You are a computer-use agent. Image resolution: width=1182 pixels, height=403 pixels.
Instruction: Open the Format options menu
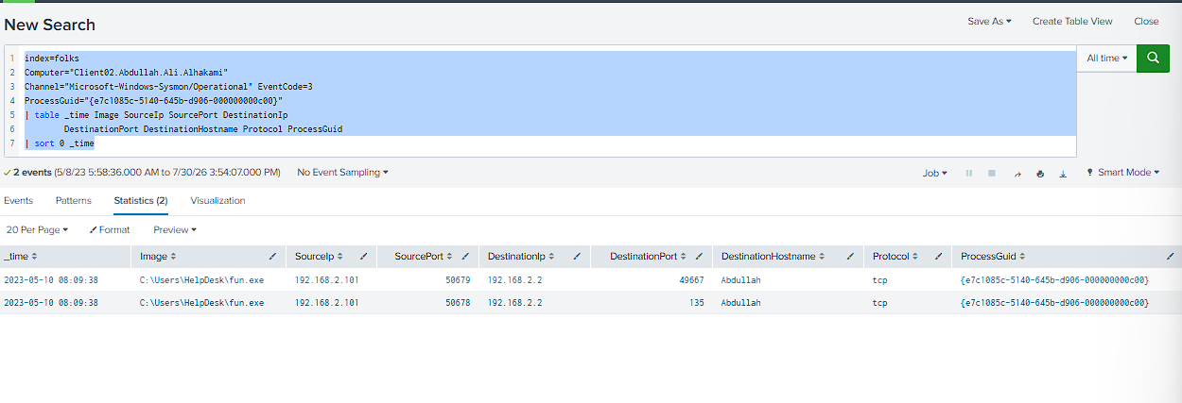tap(110, 229)
